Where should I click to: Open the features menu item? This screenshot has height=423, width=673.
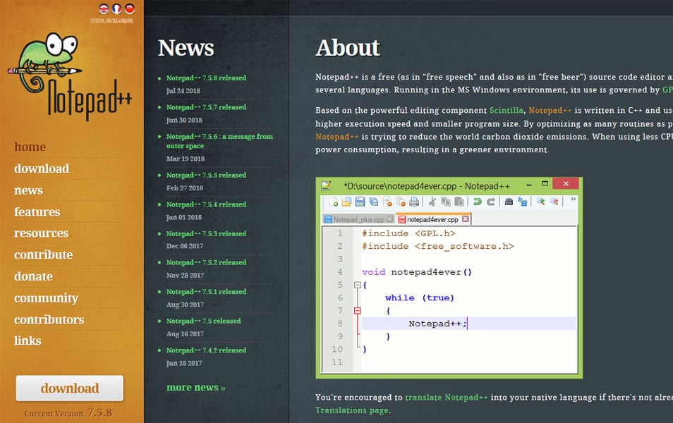click(x=37, y=212)
